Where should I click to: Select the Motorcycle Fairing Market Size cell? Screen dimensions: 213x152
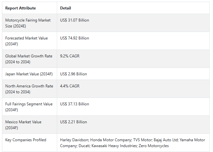(28, 23)
